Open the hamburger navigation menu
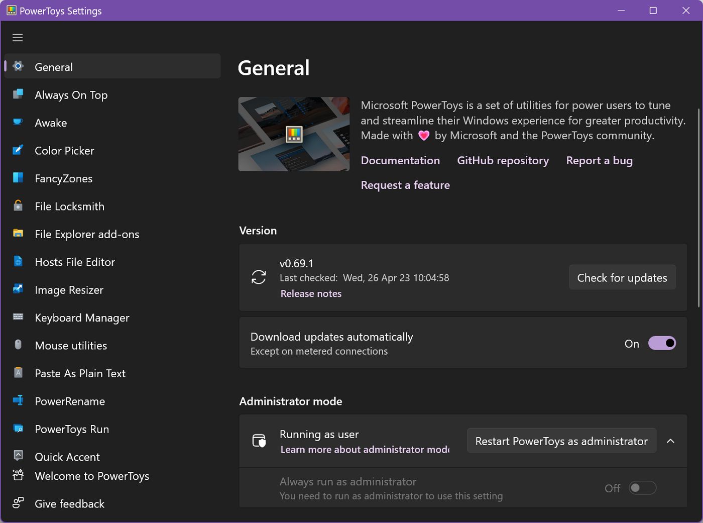This screenshot has height=523, width=703. pos(18,38)
